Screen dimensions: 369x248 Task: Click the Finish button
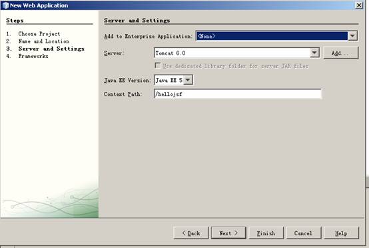pos(266,233)
